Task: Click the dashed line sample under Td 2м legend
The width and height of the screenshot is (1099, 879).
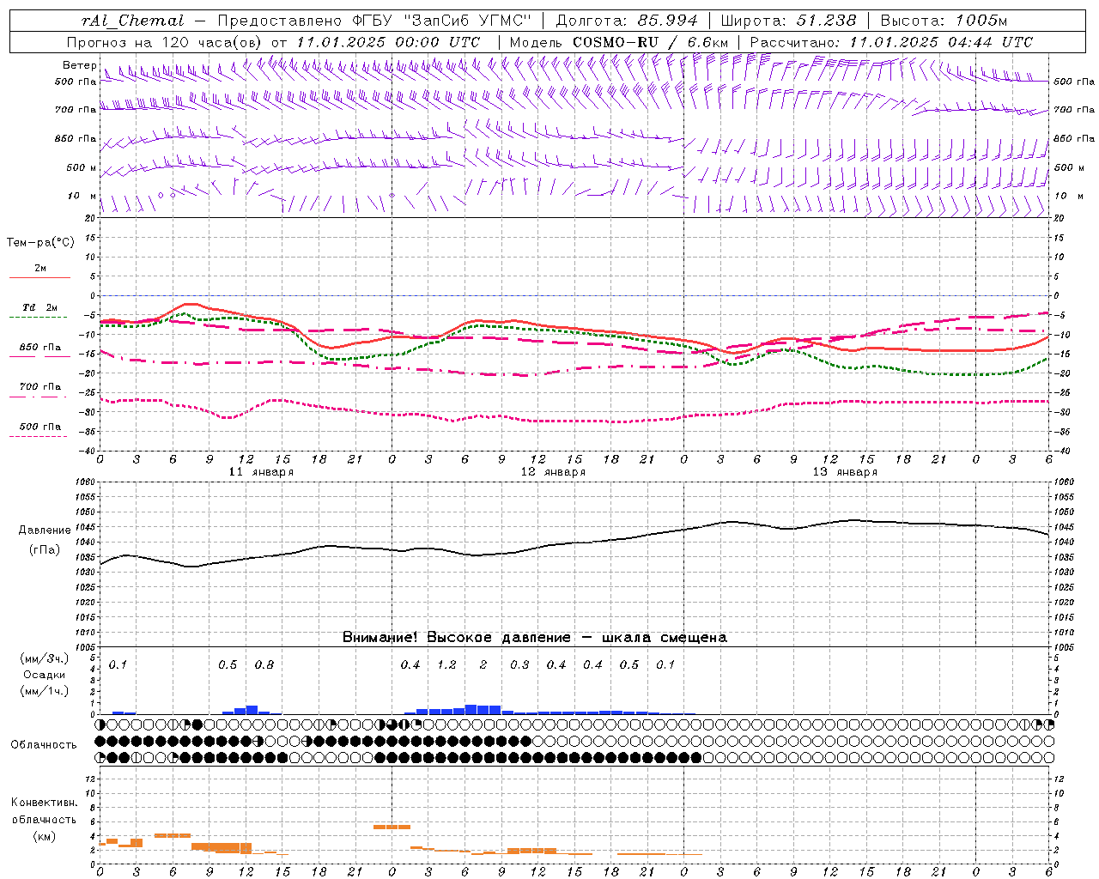Action: point(38,318)
